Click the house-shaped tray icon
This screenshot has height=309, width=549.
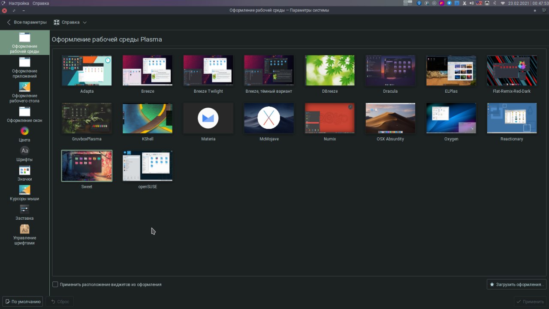tap(487, 3)
